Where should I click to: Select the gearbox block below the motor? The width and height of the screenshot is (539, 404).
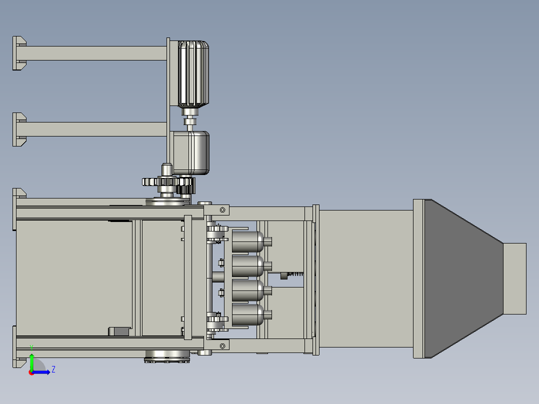(x=191, y=152)
